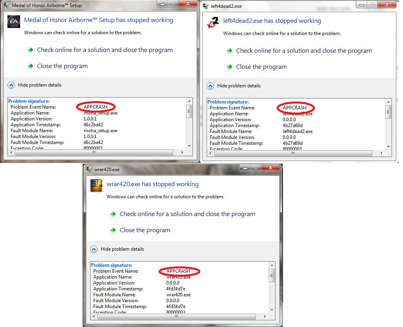This screenshot has height=327, width=403.
Task: Click vertical scrollbar thumb in wrar420.exe details
Action: [272, 275]
